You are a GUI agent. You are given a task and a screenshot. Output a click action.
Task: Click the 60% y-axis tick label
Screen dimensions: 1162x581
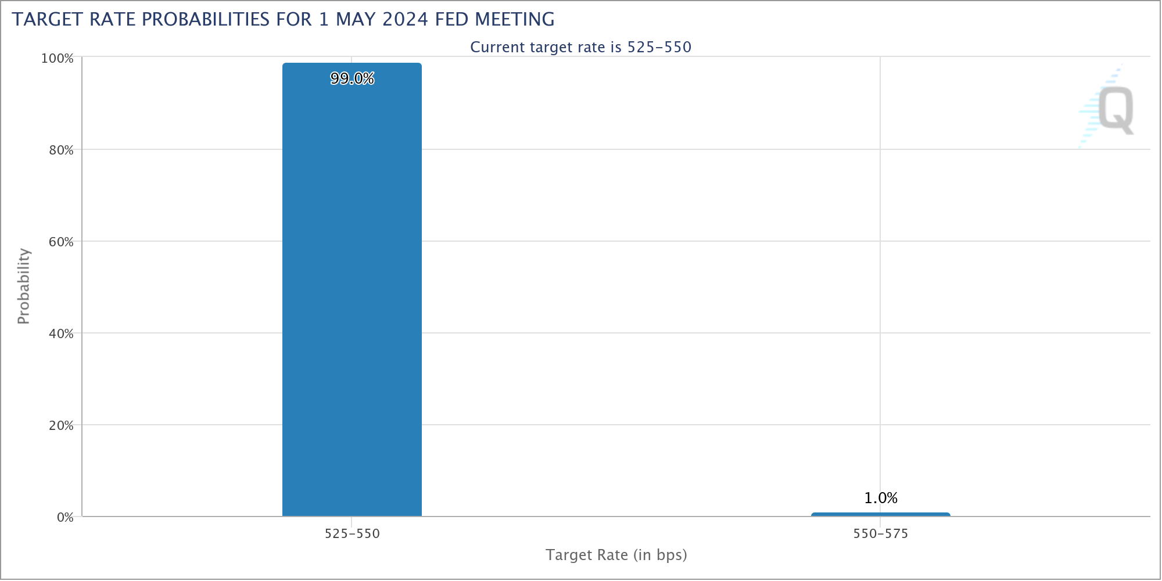(61, 242)
